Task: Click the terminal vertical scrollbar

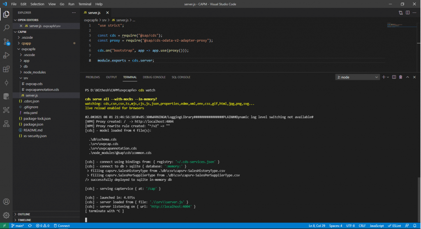Action: coord(419,199)
